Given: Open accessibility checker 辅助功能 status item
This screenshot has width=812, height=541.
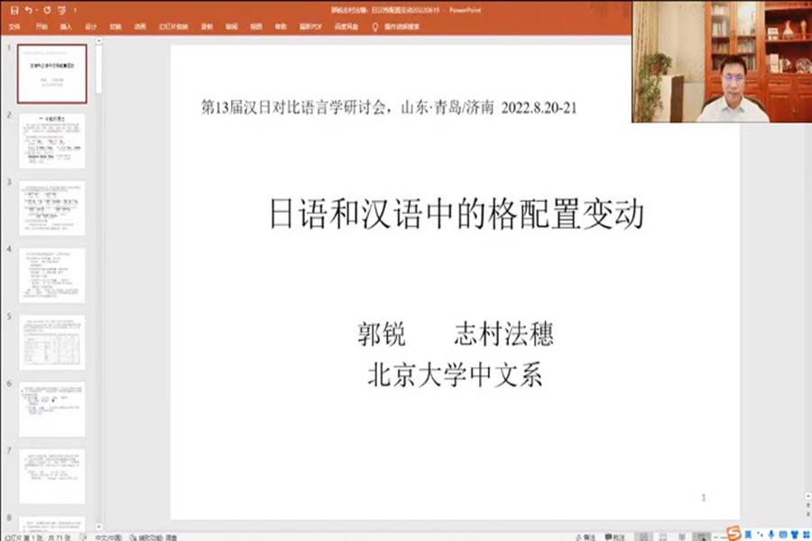Looking at the screenshot, I should pyautogui.click(x=153, y=537).
